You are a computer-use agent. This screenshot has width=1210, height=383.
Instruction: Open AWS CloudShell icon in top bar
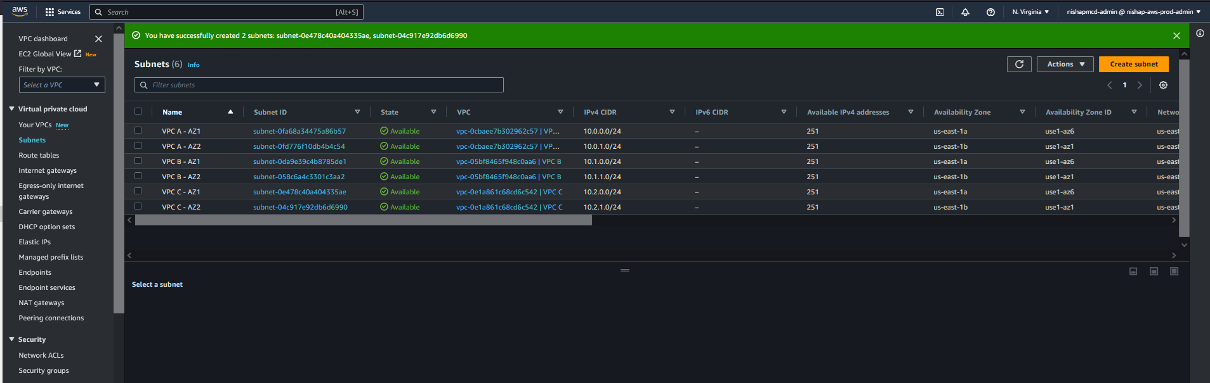tap(940, 12)
